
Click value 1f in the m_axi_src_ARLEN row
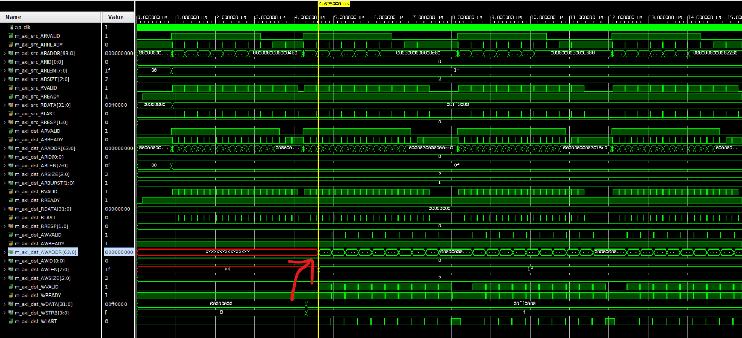point(108,70)
